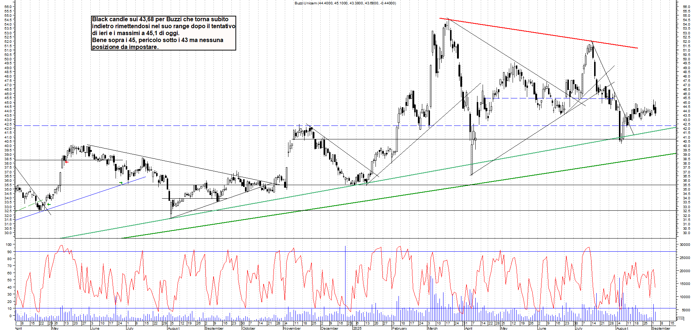
Task: Click the October month label on date axis
Action: 249,328
